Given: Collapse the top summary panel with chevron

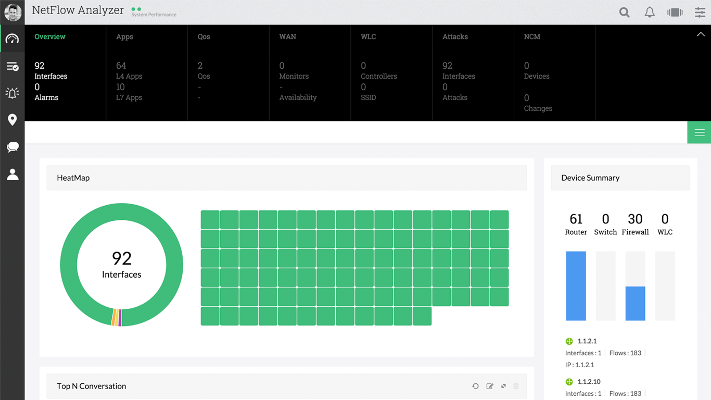Looking at the screenshot, I should point(701,34).
